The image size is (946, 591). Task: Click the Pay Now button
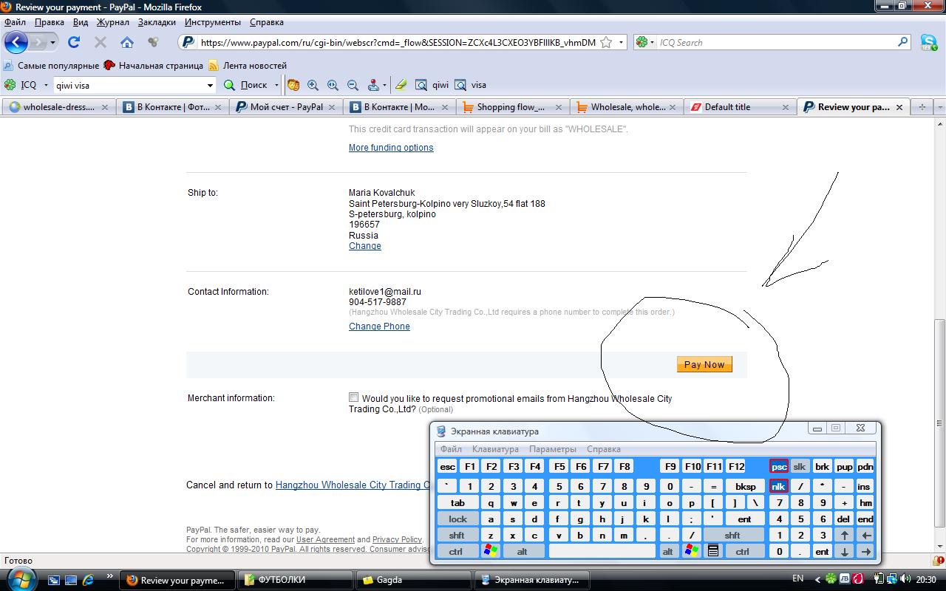[704, 364]
